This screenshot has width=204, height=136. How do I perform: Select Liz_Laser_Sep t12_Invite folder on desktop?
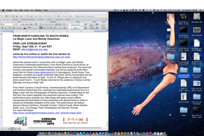184,72
